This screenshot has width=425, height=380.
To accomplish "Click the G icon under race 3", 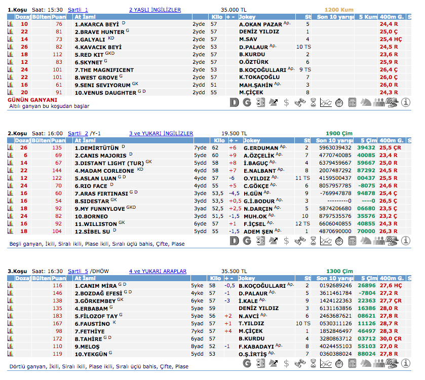I will click(247, 363).
